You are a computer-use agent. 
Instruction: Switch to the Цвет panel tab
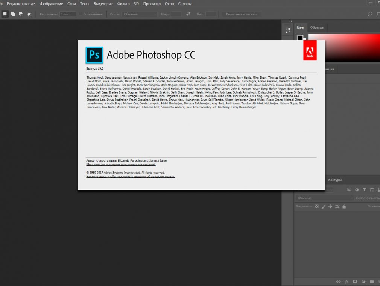(301, 27)
